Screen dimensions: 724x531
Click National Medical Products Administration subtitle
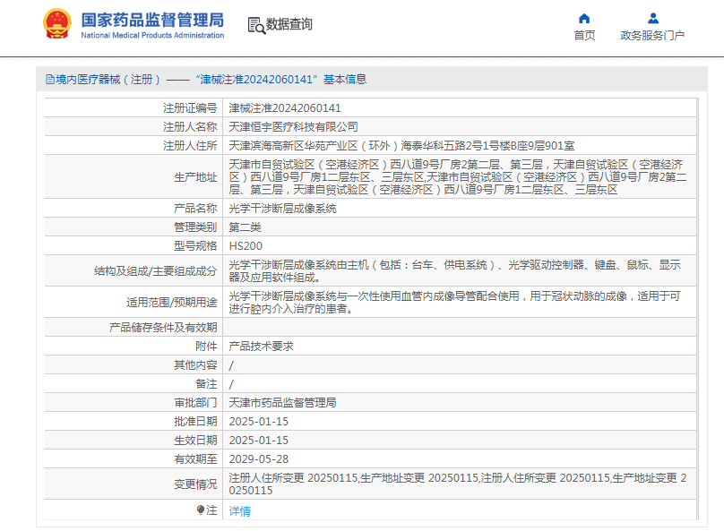[x=152, y=36]
